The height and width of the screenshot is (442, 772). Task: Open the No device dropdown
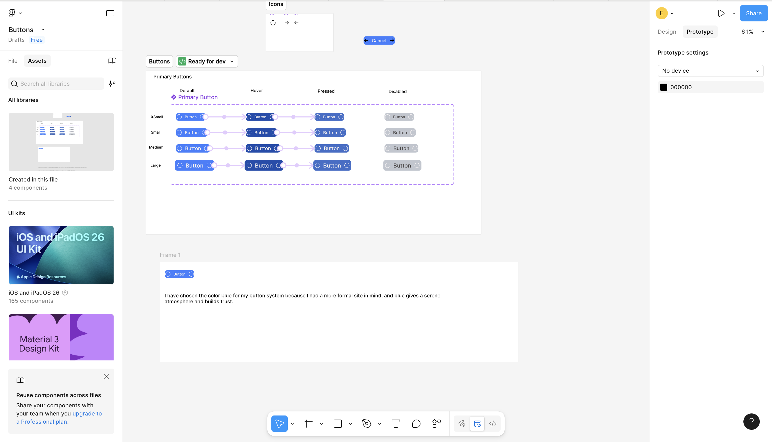[710, 71]
